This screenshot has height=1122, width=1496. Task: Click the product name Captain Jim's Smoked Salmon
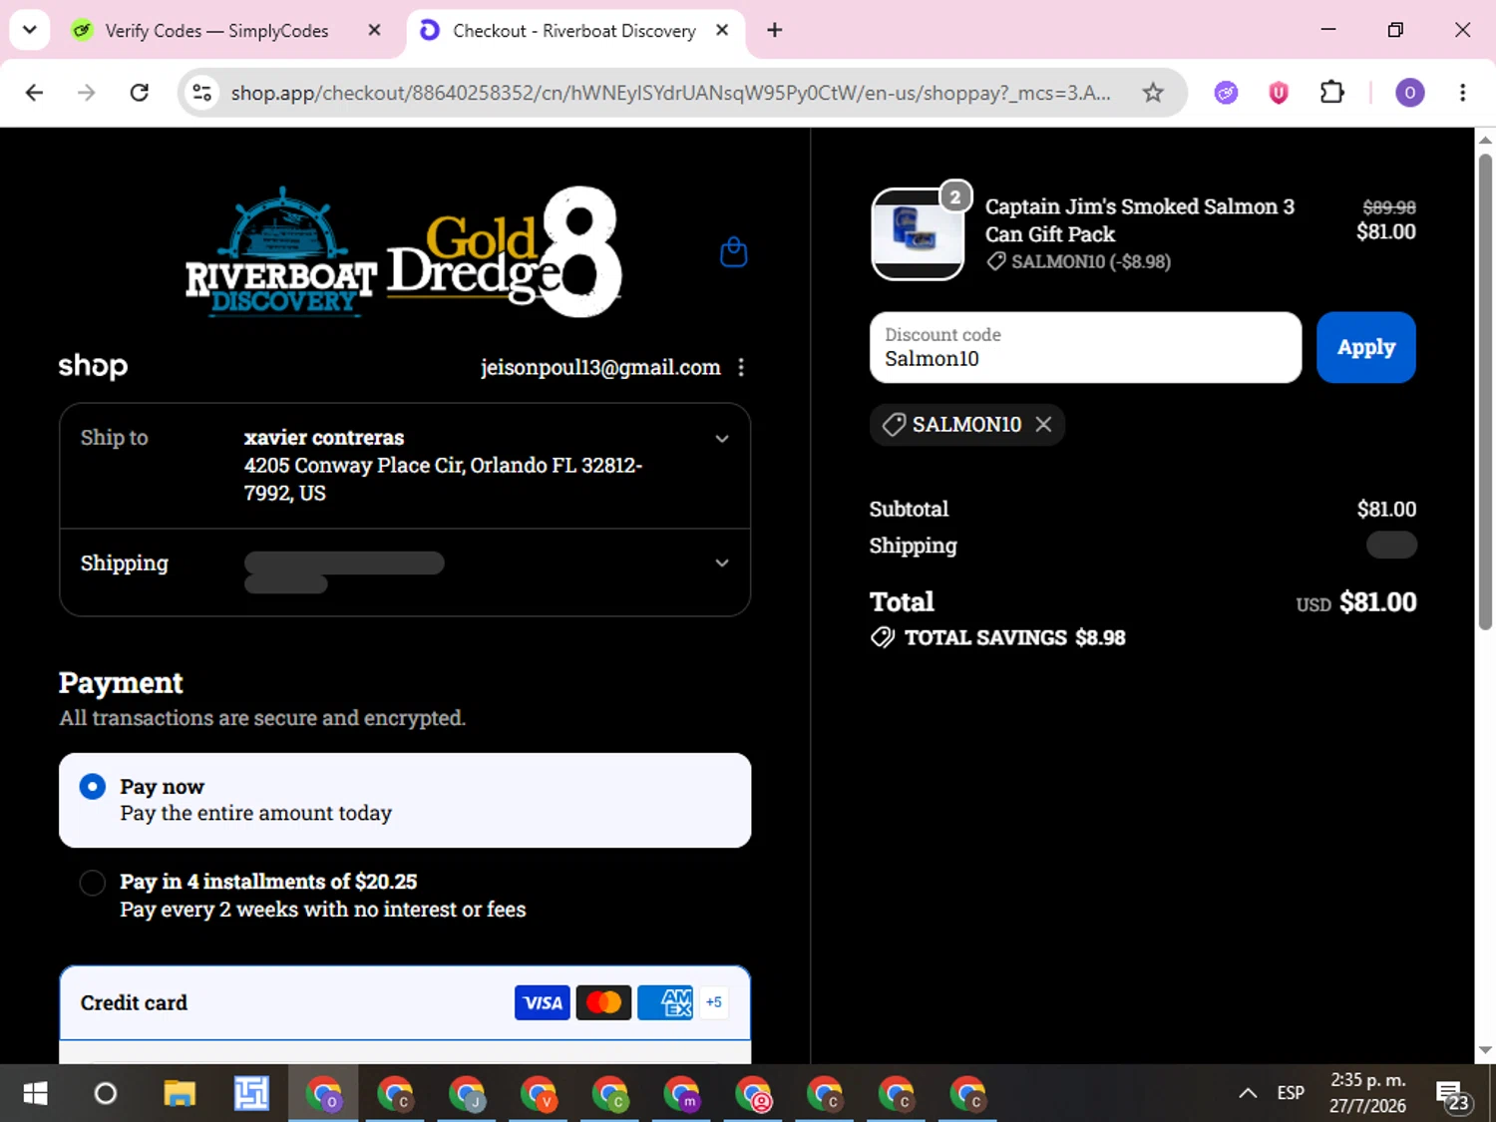tap(1140, 220)
